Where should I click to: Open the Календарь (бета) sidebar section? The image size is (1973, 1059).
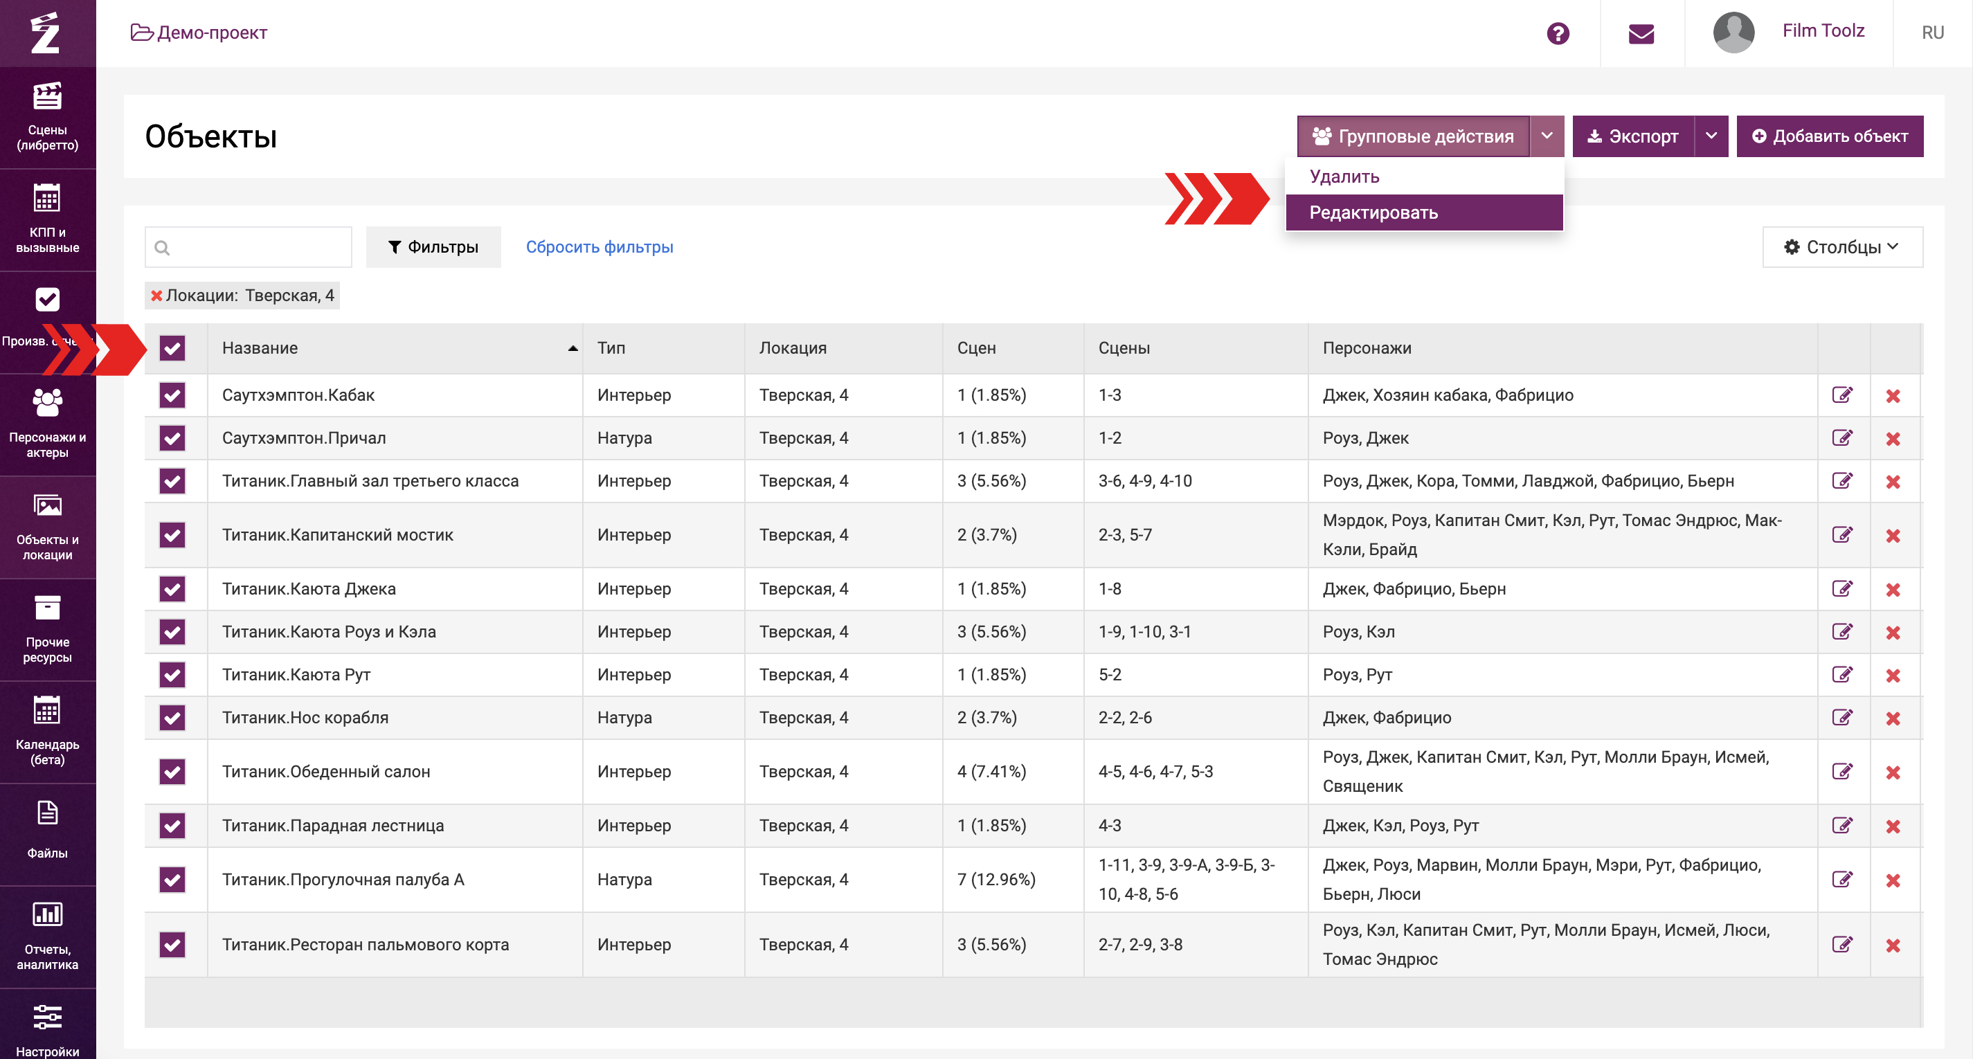click(48, 732)
